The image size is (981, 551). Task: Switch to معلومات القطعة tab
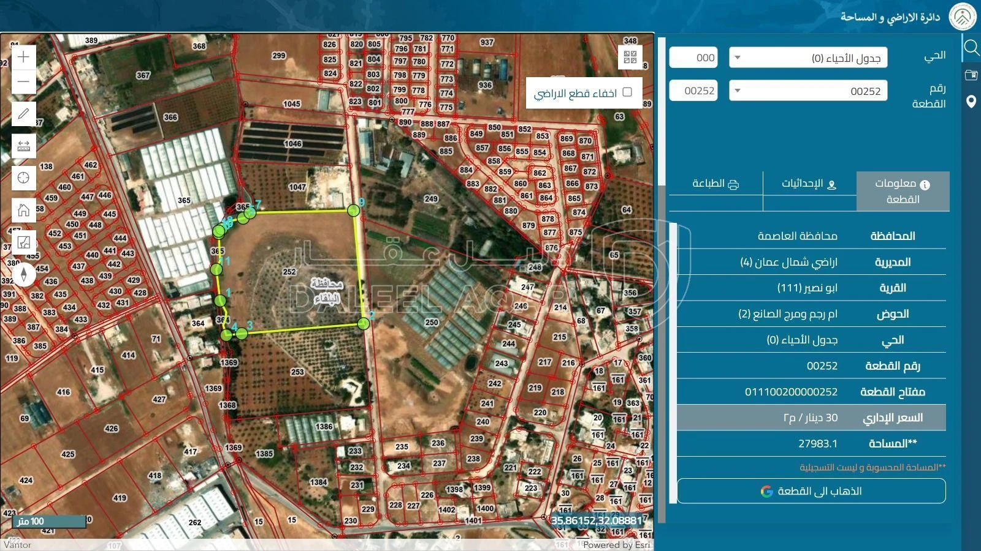(903, 191)
